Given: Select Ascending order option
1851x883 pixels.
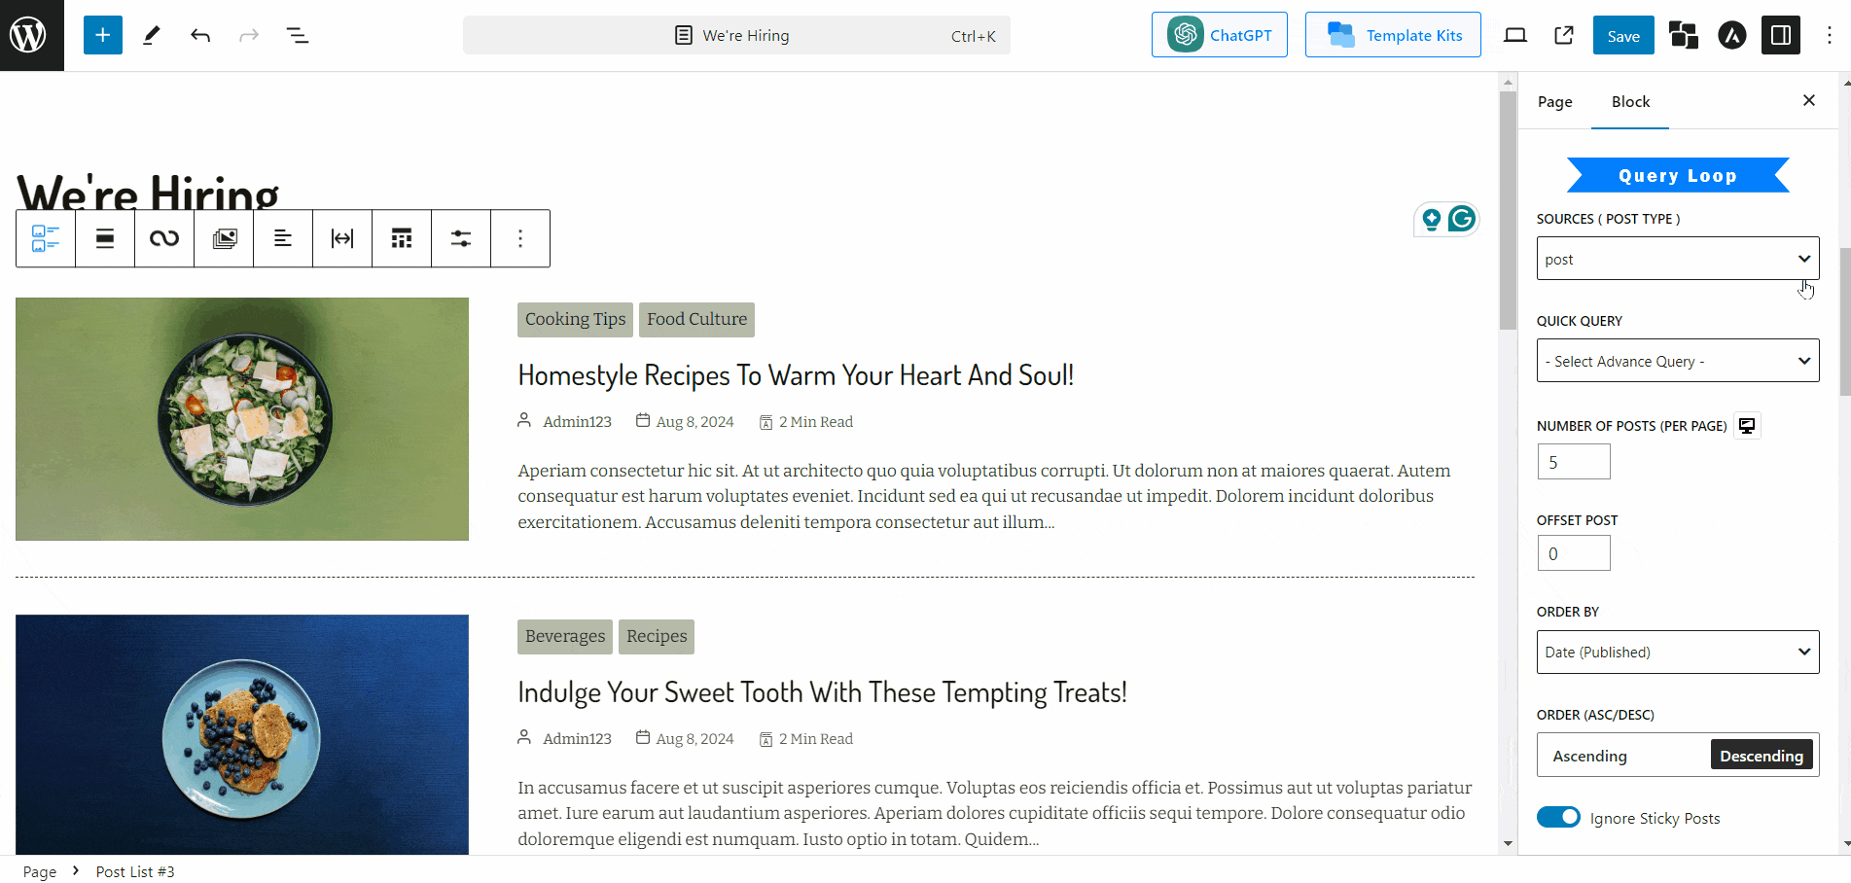Looking at the screenshot, I should [1589, 756].
